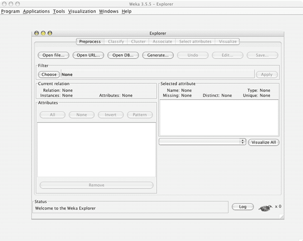This screenshot has height=241, width=303.
Task: Open the Open URL... dialog
Action: coord(88,55)
